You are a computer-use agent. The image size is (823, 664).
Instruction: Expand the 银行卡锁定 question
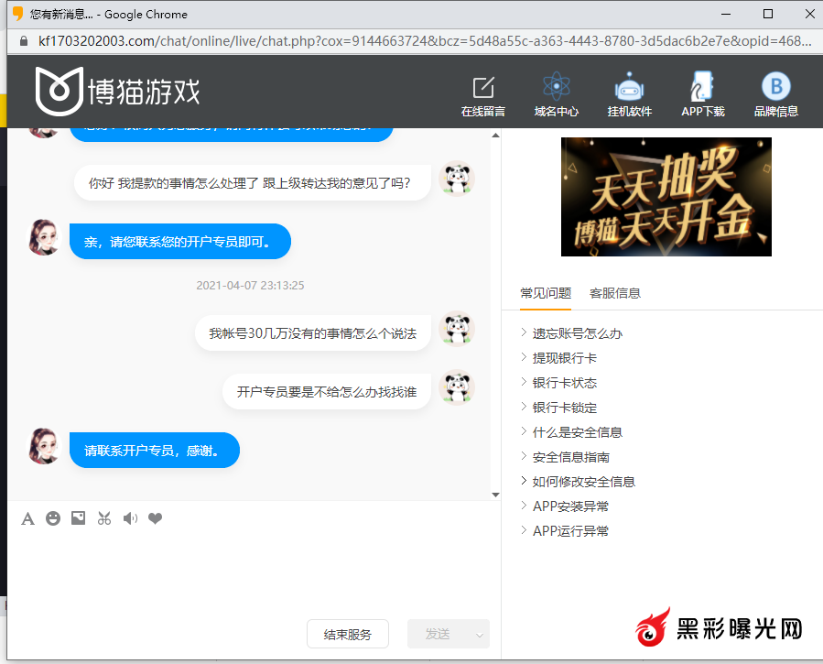(x=564, y=408)
